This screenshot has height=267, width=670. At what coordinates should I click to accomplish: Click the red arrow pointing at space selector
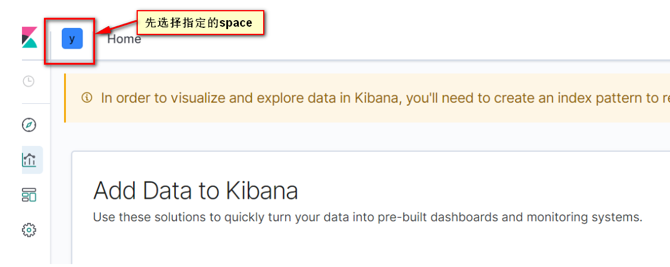(x=116, y=28)
